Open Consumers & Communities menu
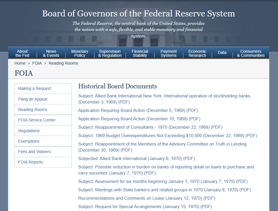This screenshot has height=211, width=278. [x=251, y=53]
